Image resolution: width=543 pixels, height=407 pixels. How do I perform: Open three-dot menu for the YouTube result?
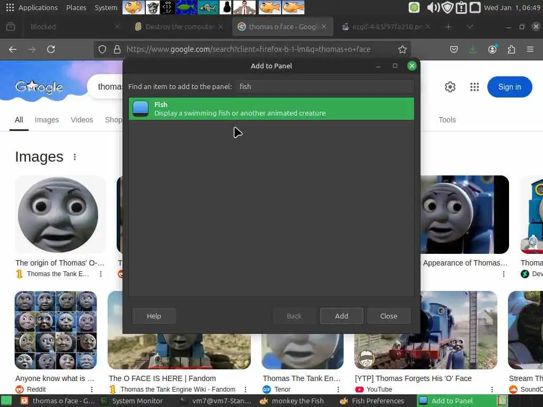click(492, 390)
